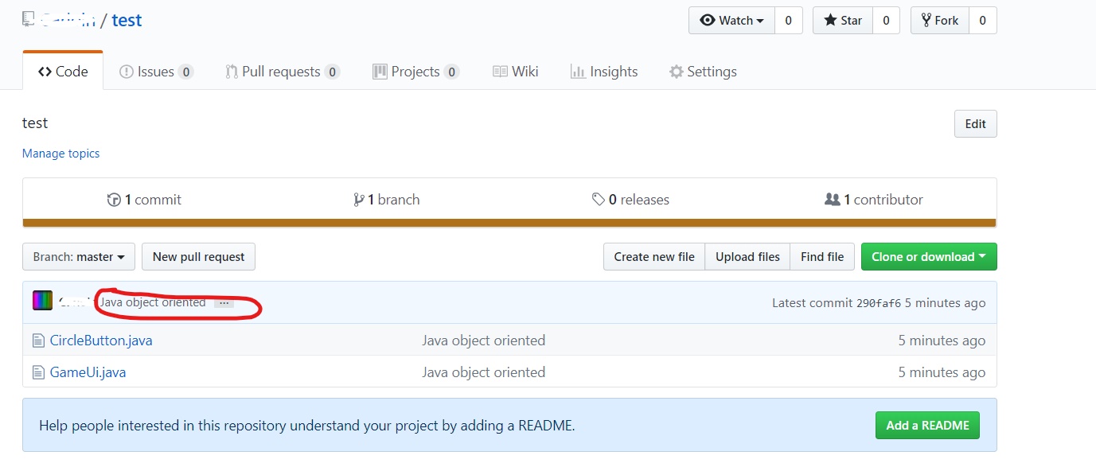This screenshot has height=471, width=1096.
Task: Open the Branch: master dropdown
Action: 79,257
